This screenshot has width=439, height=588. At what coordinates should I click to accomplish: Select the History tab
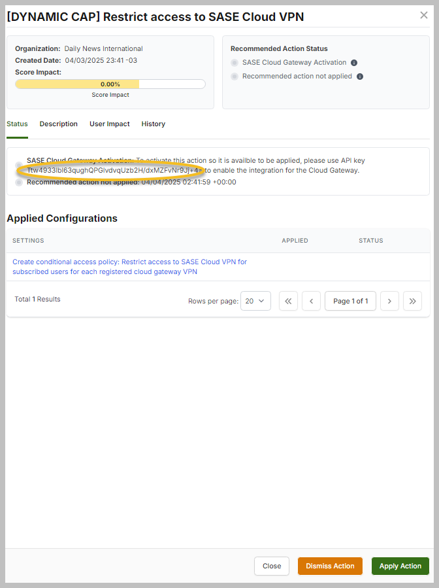pos(153,124)
